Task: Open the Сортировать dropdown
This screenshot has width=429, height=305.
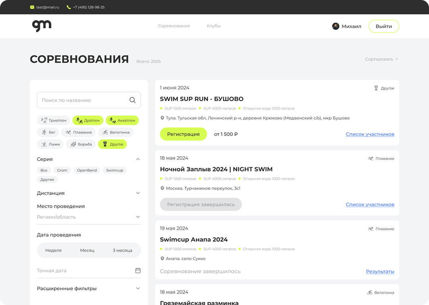Action: coord(381,59)
